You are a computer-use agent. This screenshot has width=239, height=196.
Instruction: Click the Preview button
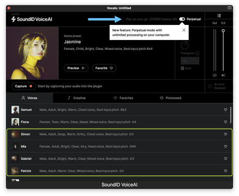click(x=76, y=68)
